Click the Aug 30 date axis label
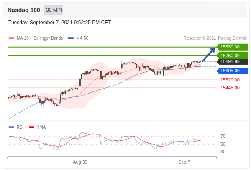251x170 pixels. 80,162
